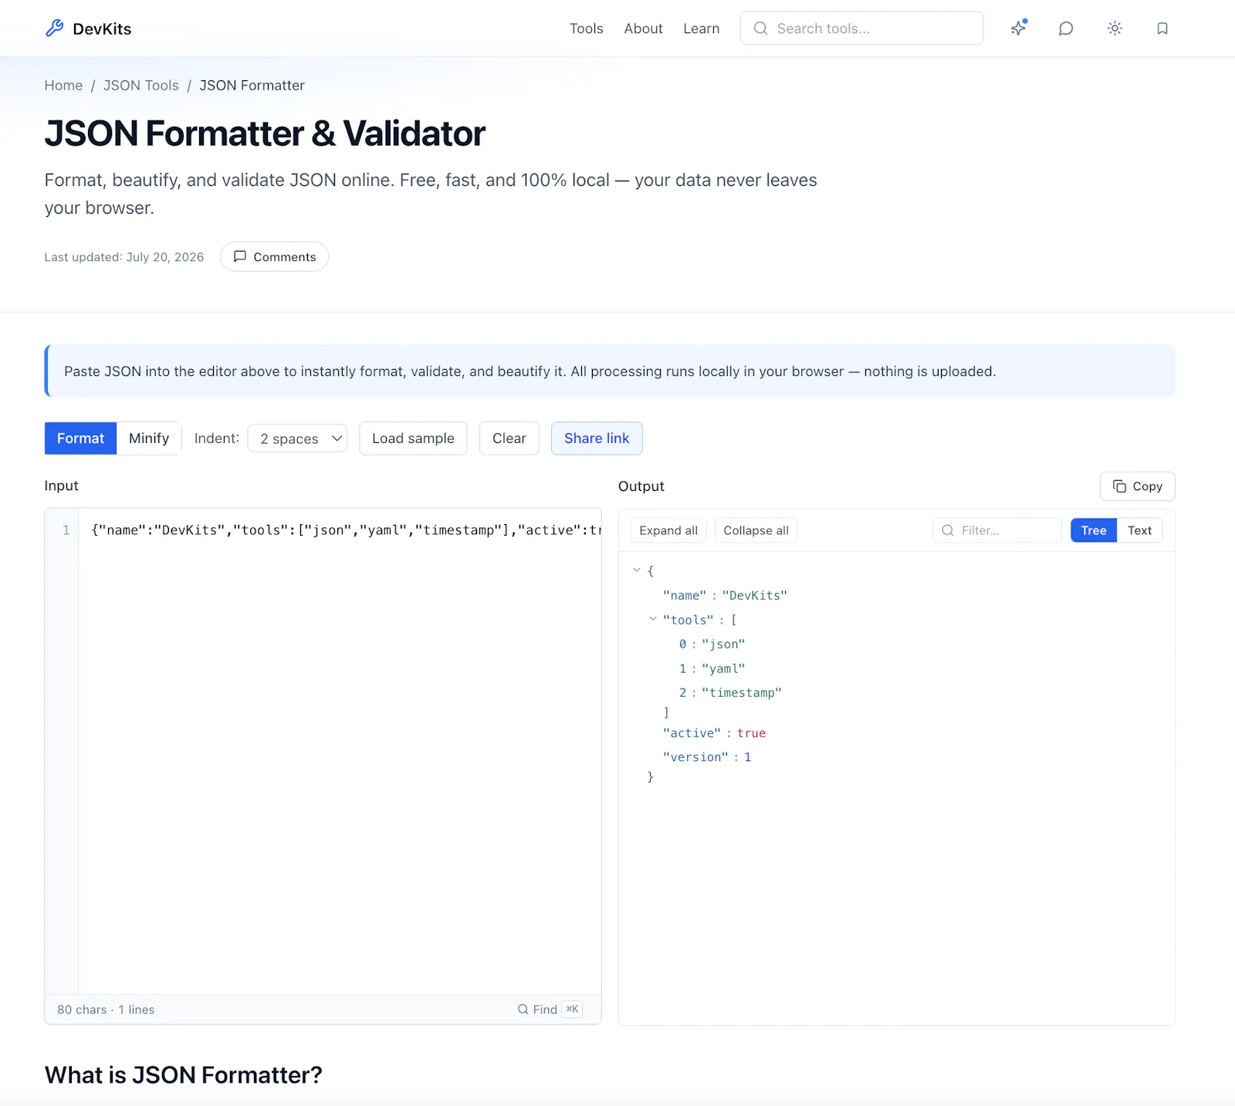Click the Filter magnifier icon in output

tap(948, 530)
